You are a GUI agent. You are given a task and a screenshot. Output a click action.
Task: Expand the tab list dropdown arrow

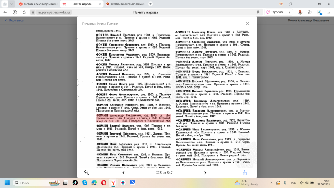click(x=12, y=4)
